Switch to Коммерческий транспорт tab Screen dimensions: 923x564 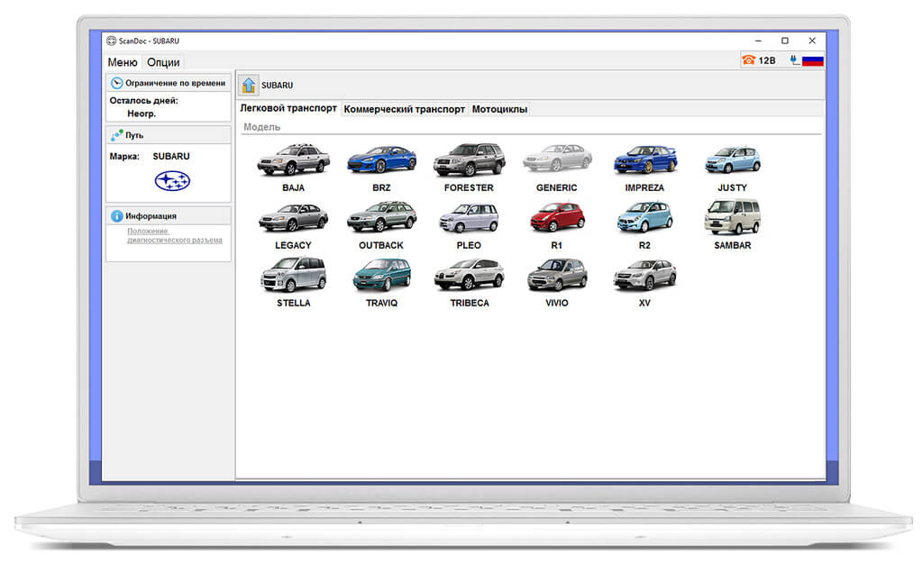(405, 109)
